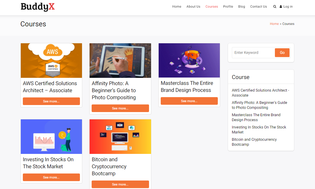
Task: Open the Home menu item
Action: [x=177, y=6]
